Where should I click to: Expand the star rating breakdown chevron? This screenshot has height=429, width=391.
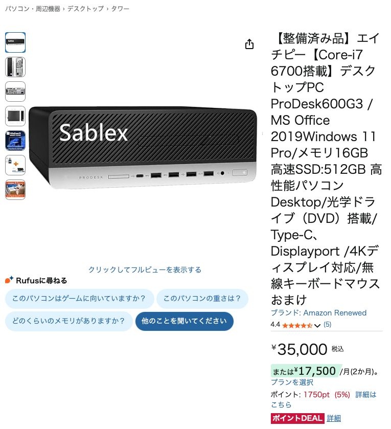click(x=317, y=326)
